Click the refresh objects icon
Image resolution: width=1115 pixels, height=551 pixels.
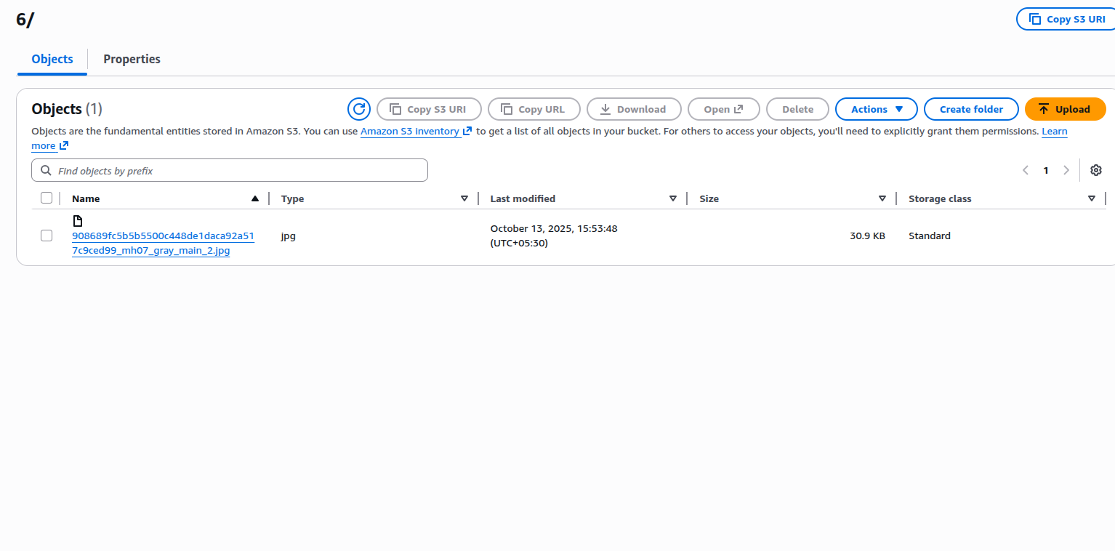pos(359,109)
